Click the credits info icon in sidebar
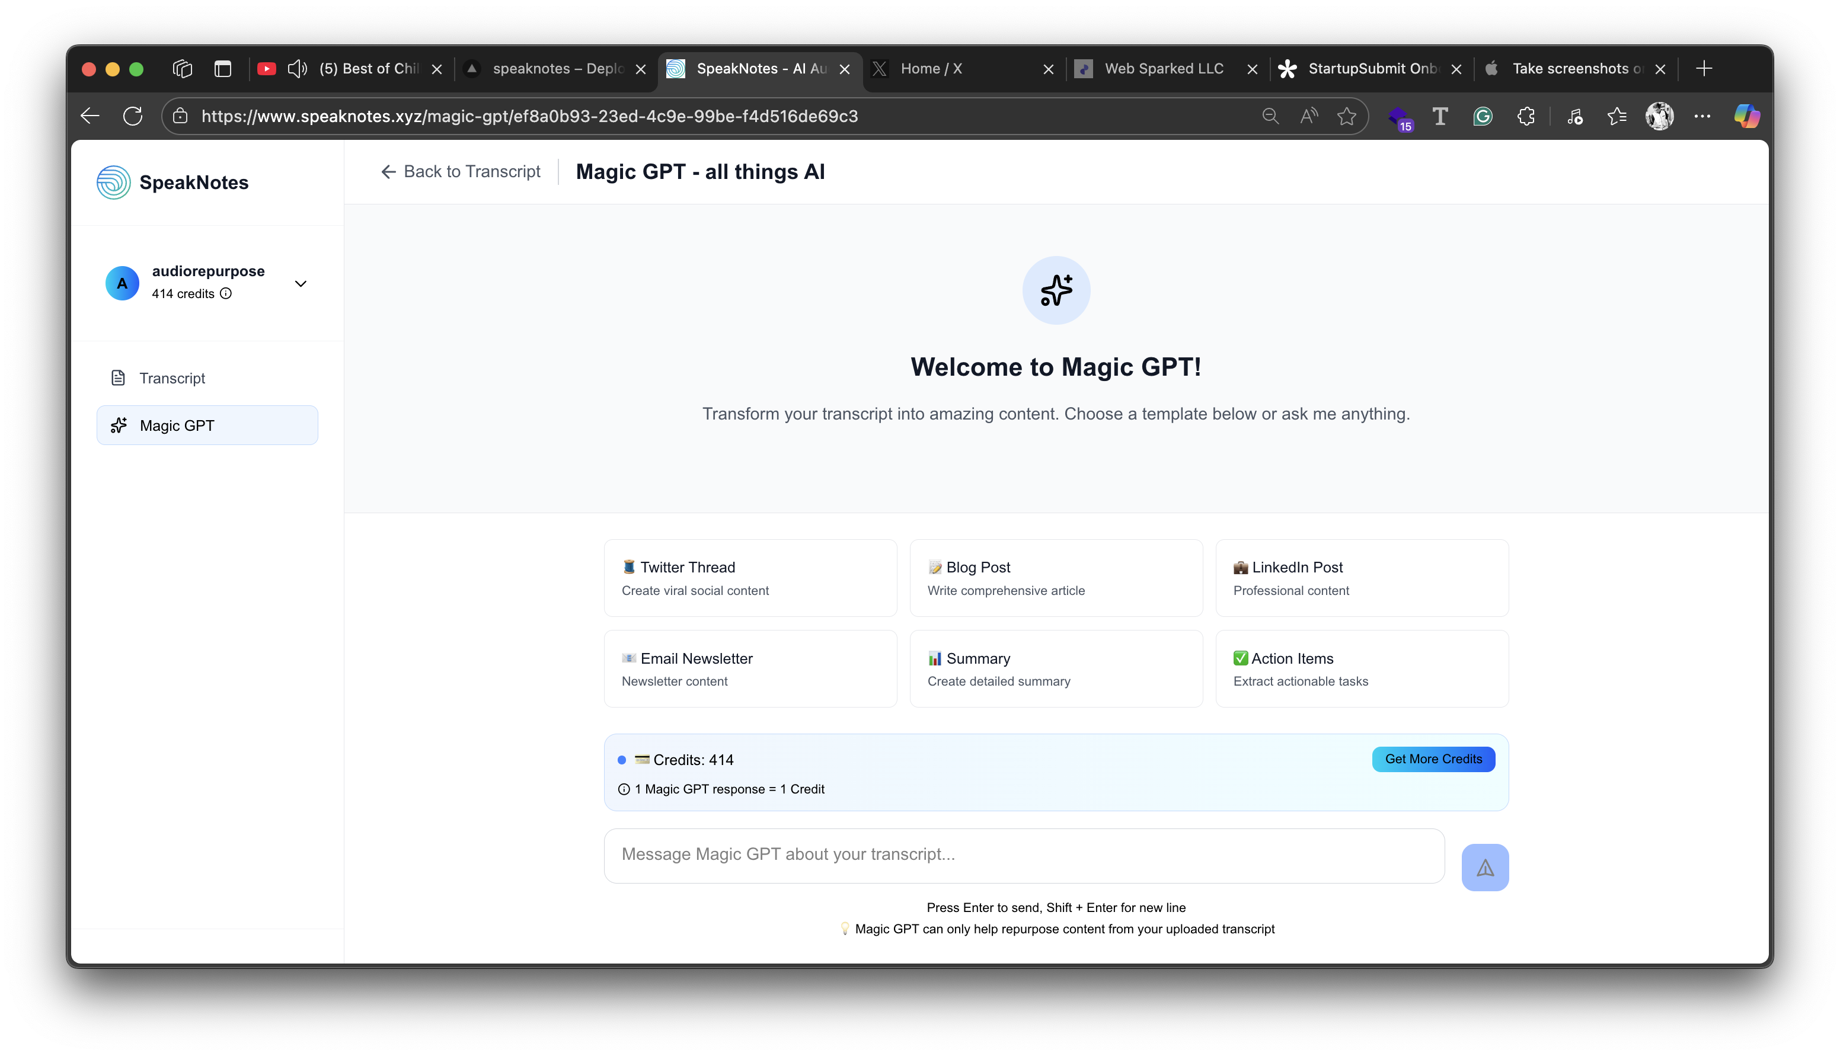Screen dimensions: 1840x1056 pos(226,294)
